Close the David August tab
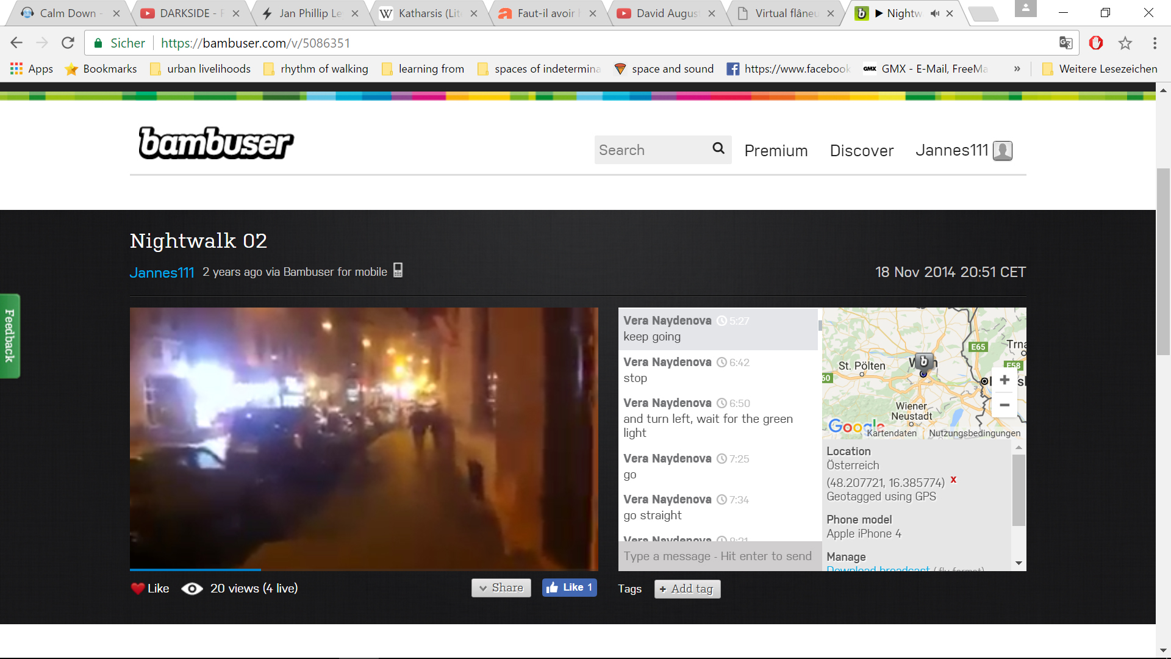The height and width of the screenshot is (659, 1171). 712,13
